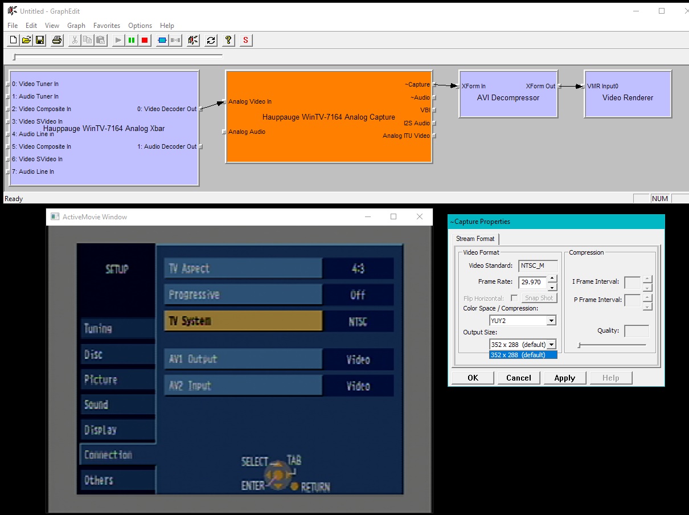Click the '0: Video Tuner In' pin
Screen dimensions: 689x515
(35, 84)
